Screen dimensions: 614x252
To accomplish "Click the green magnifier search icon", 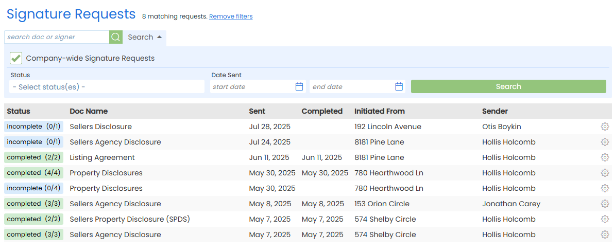I will pyautogui.click(x=116, y=37).
